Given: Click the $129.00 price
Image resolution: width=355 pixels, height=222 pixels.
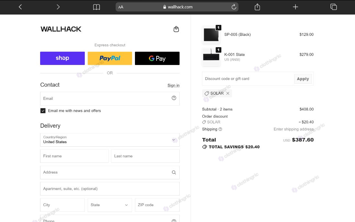Looking at the screenshot, I should pyautogui.click(x=306, y=35).
